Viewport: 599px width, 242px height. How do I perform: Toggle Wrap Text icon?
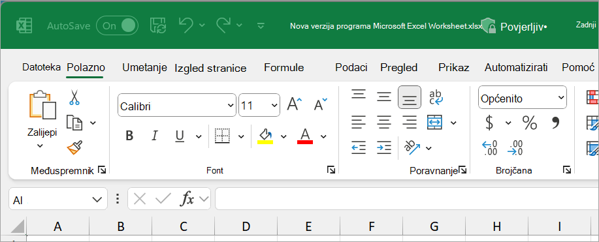pos(436,97)
